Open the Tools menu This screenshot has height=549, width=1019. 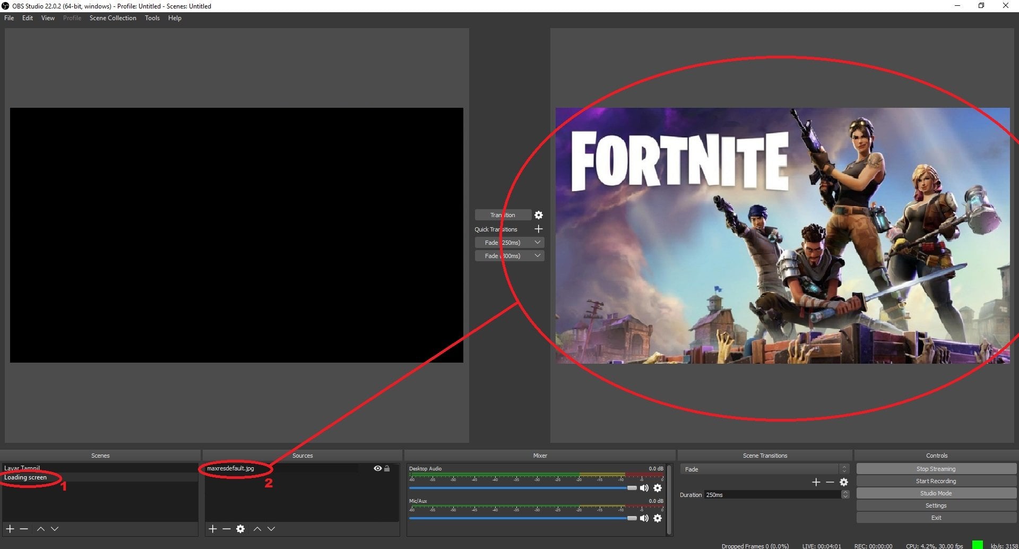pyautogui.click(x=152, y=18)
